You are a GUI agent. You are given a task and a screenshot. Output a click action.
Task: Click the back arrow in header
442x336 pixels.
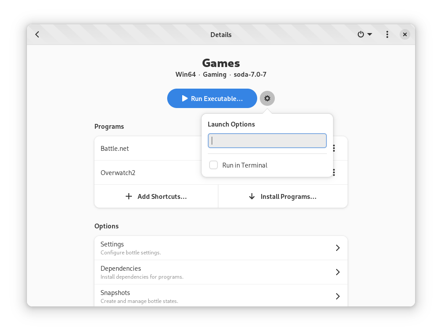coord(37,34)
